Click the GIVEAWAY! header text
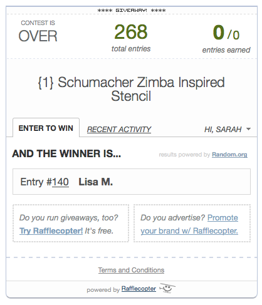262x305 pixels. pos(132,10)
